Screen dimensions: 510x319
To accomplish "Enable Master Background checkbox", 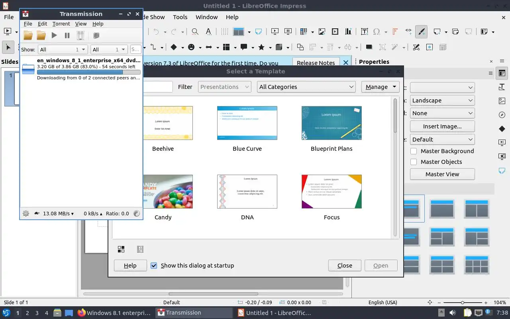I will 414,151.
